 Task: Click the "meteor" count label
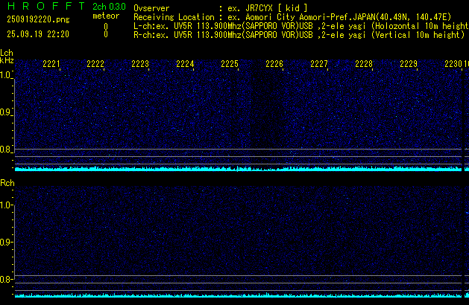click(105, 16)
